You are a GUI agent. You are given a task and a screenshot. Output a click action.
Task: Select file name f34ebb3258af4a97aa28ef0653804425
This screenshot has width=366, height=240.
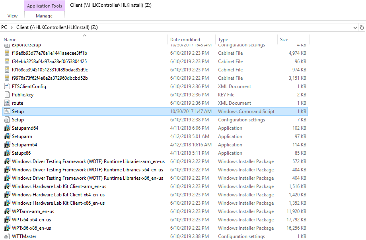[x=49, y=61]
